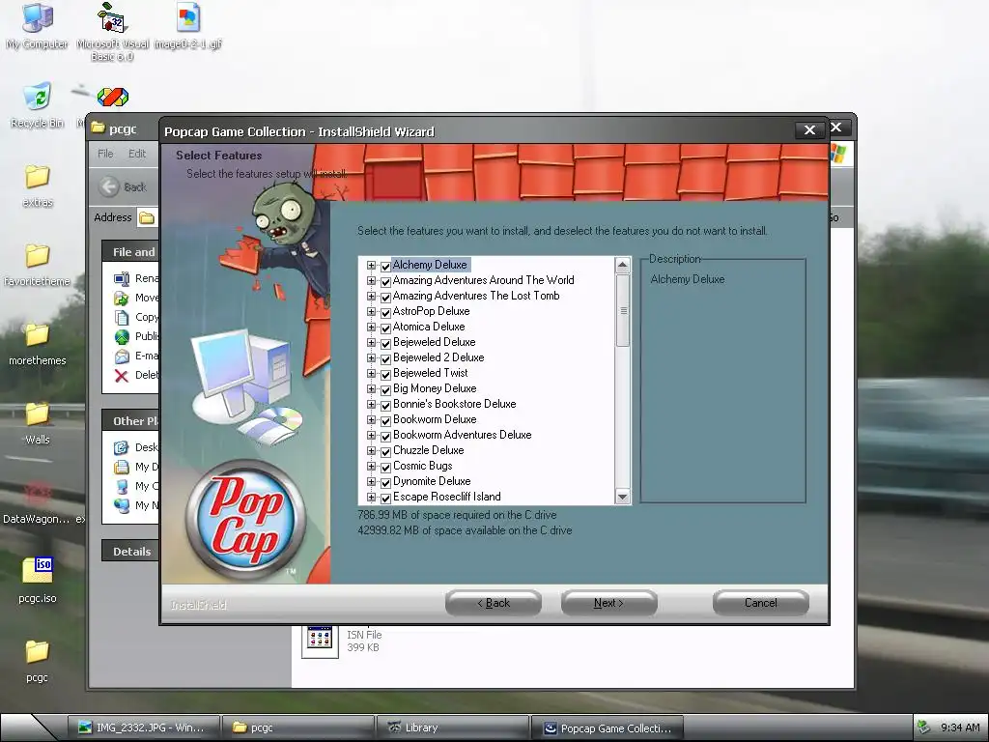This screenshot has height=742, width=989.
Task: Switch to IMG_2332.JPG taskbar window
Action: [144, 728]
